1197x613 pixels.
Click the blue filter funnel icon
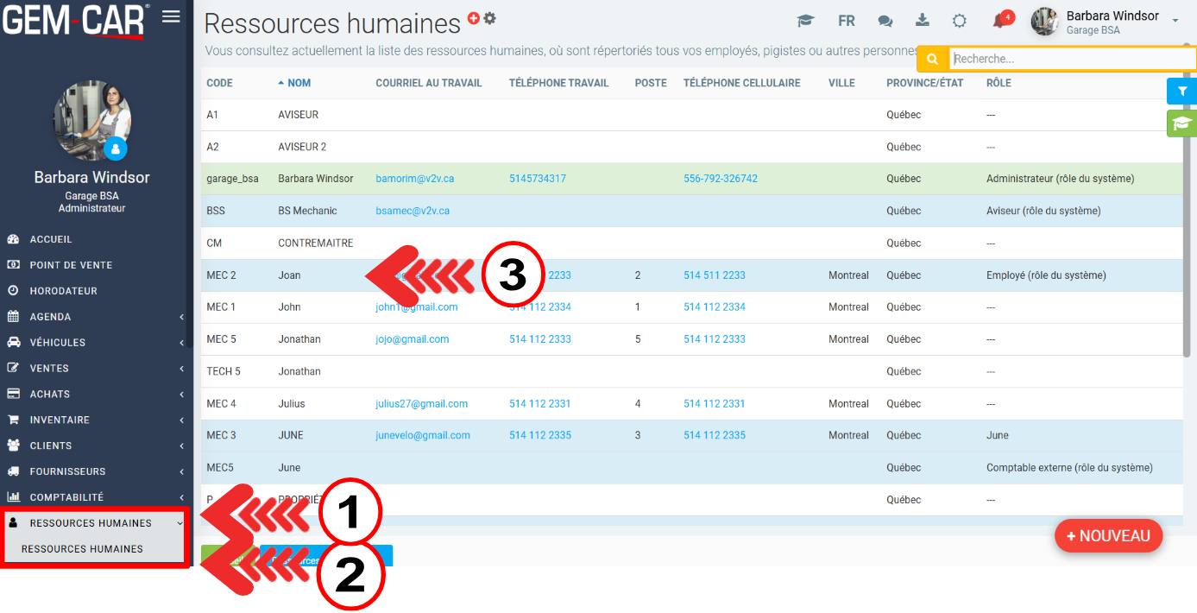point(1181,92)
